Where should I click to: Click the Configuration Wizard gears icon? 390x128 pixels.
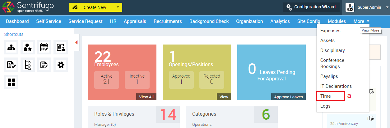point(289,7)
